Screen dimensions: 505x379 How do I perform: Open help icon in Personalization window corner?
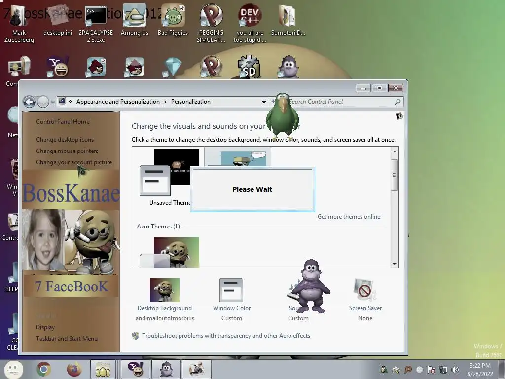point(399,115)
